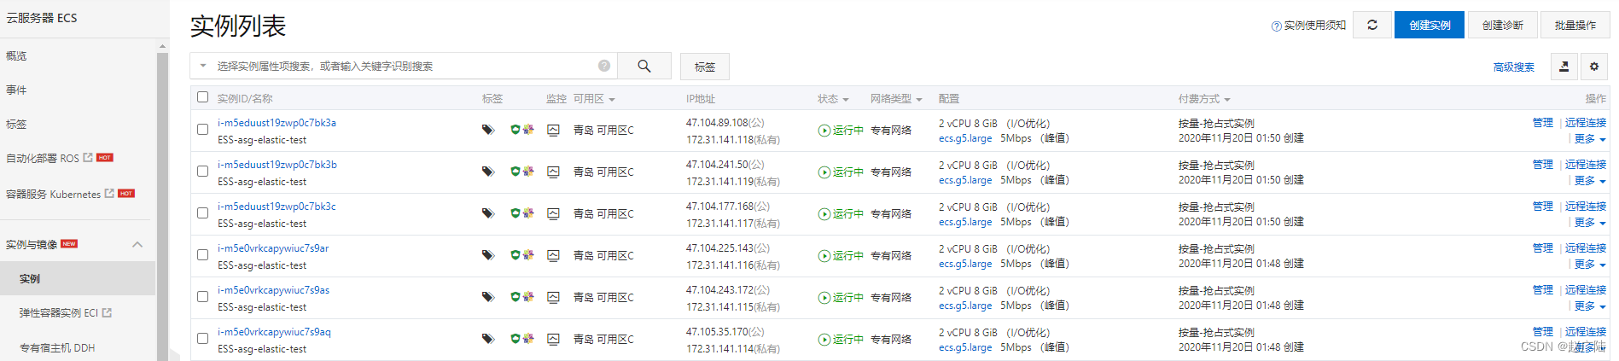
Task: Open the export download icon button
Action: tap(1564, 67)
